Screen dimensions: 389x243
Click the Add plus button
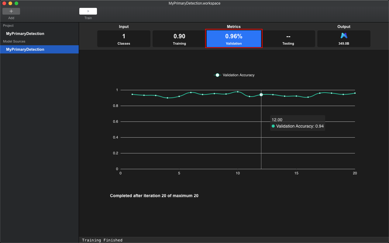click(11, 11)
